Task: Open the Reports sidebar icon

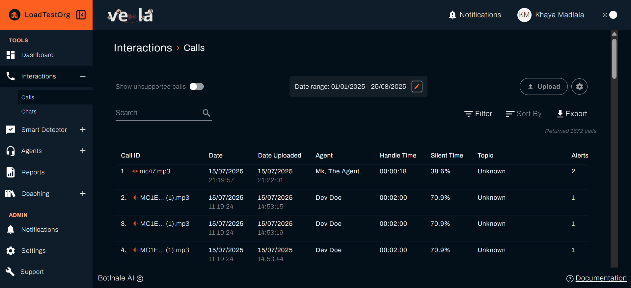Action: pos(11,172)
